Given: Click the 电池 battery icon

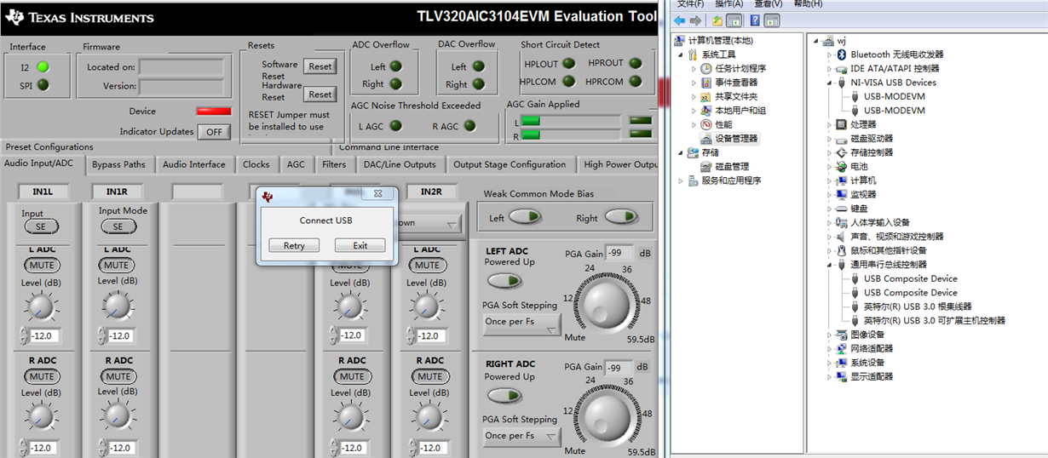Looking at the screenshot, I should pyautogui.click(x=842, y=167).
